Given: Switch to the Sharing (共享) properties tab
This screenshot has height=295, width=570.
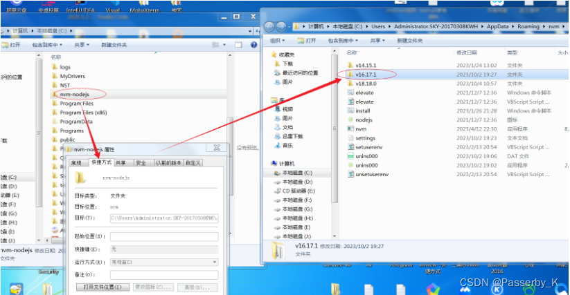Looking at the screenshot, I should (121, 163).
